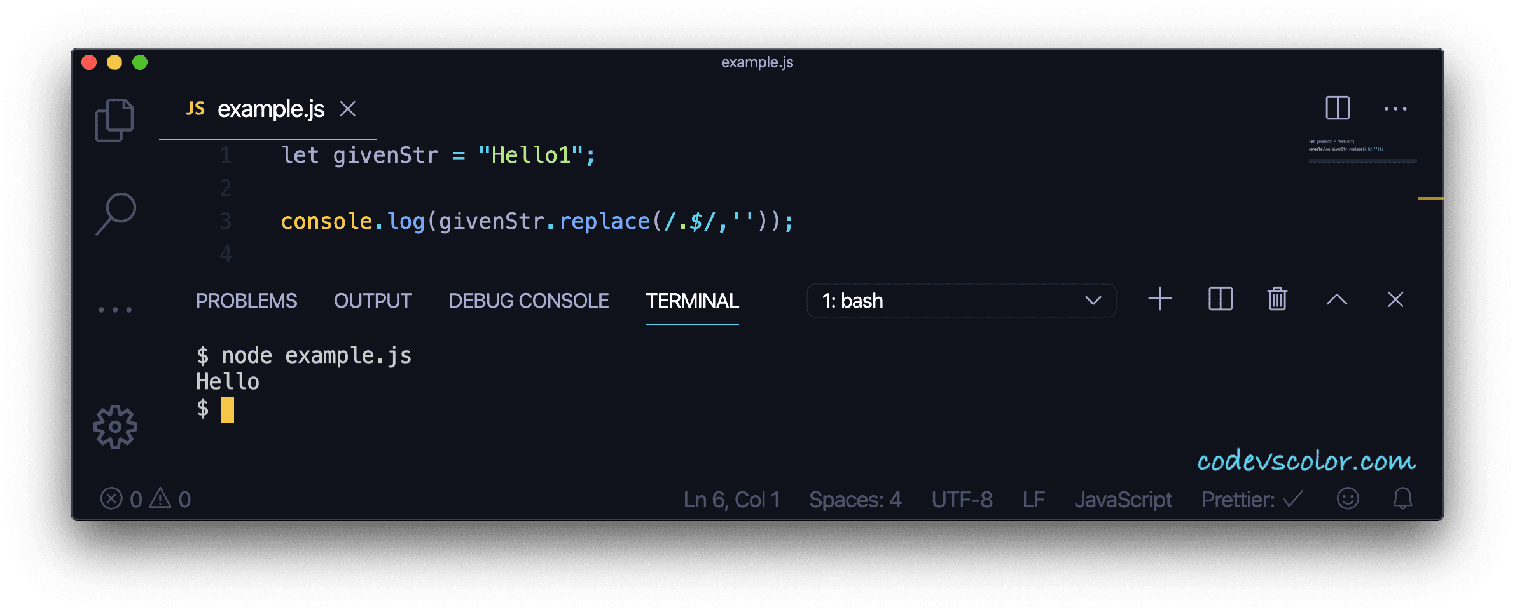Screen dimensions: 1515x614
Task: Split the terminal pane
Action: click(x=1218, y=299)
